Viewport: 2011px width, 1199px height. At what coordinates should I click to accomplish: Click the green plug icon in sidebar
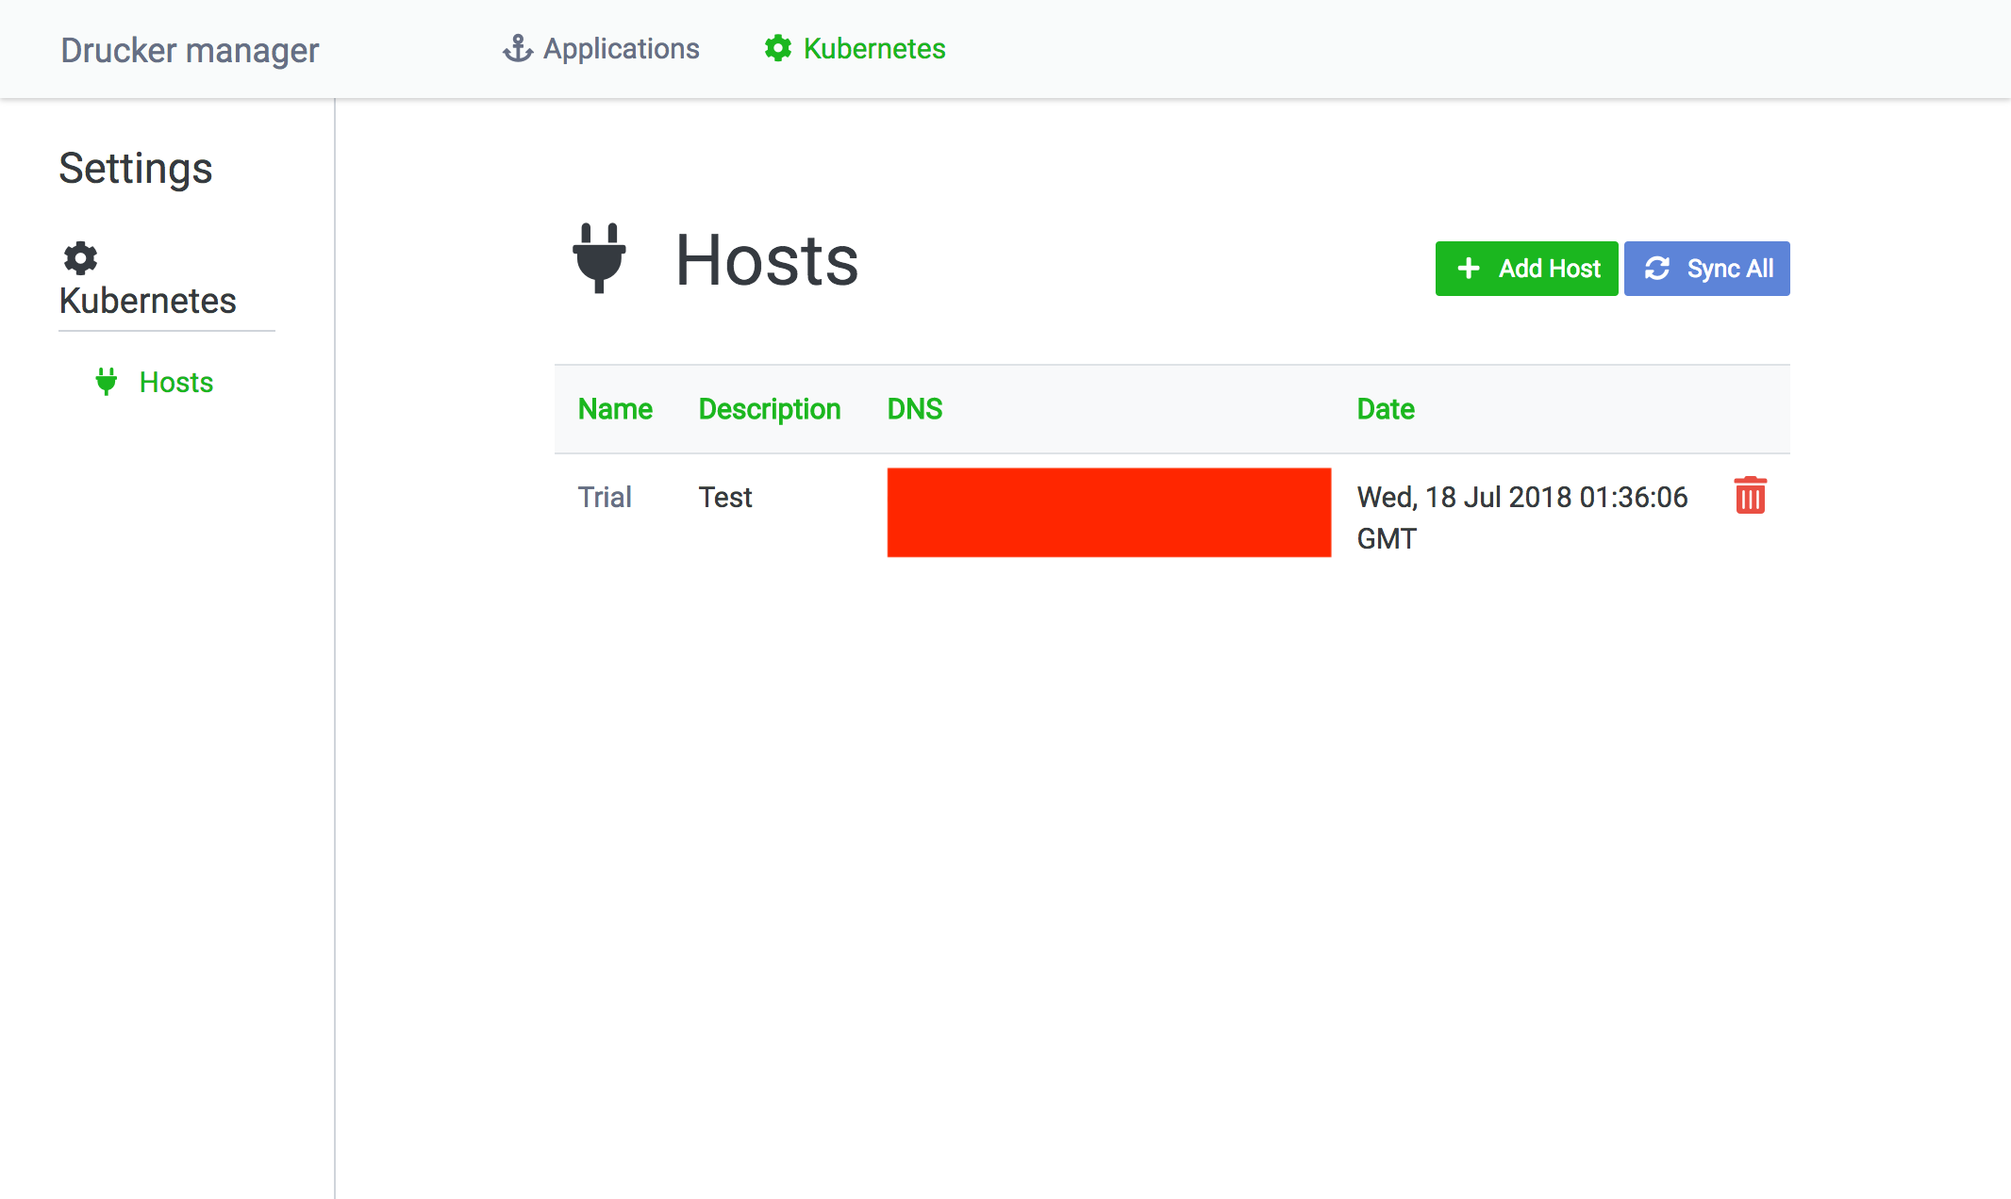tap(107, 382)
